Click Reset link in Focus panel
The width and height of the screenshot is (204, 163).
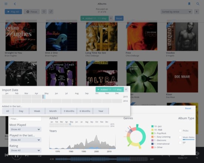click(x=188, y=108)
